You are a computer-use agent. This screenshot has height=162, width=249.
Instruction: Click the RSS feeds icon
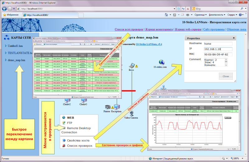175,15
